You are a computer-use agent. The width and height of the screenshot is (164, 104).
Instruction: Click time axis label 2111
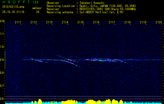pyautogui.click(x=18, y=22)
